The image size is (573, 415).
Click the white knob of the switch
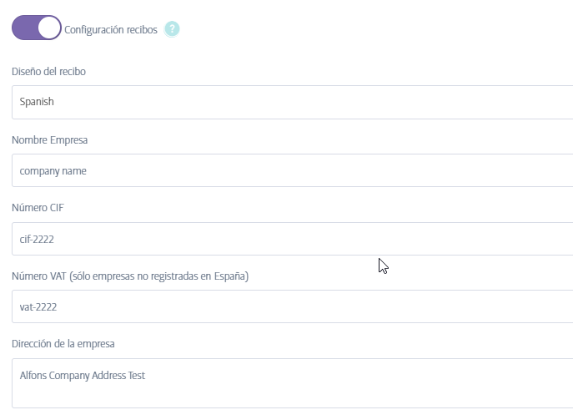click(x=49, y=28)
